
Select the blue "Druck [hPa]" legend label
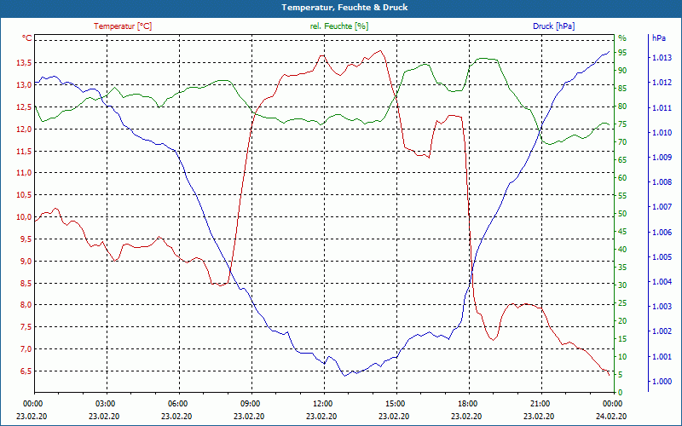(x=553, y=26)
